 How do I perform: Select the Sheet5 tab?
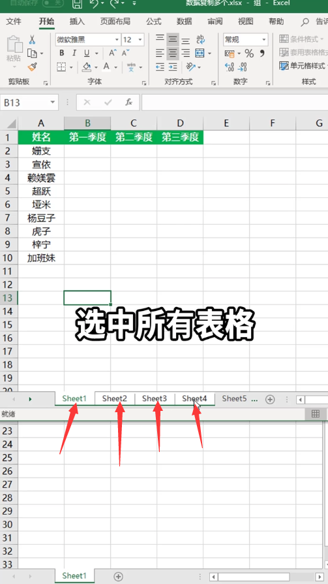pyautogui.click(x=234, y=398)
